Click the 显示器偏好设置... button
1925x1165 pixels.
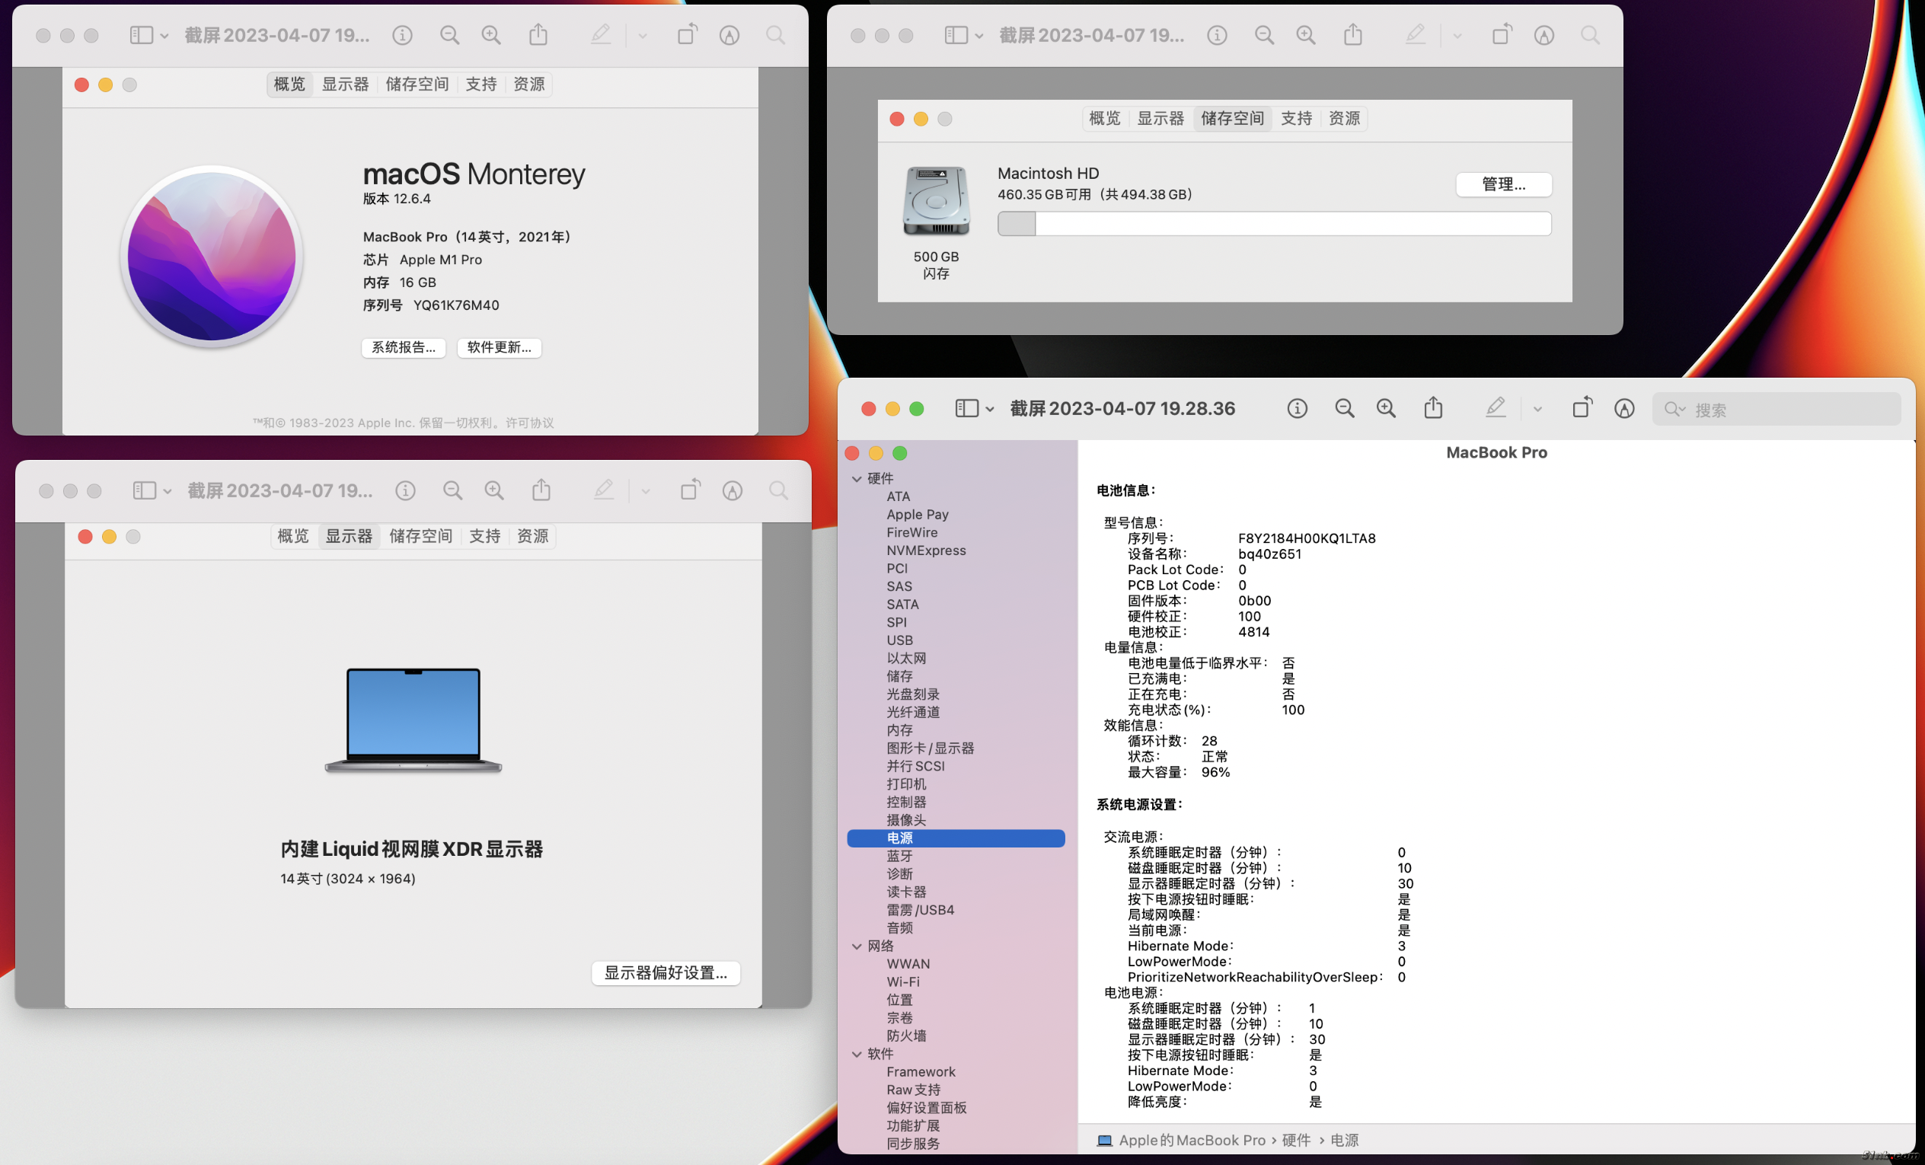tap(666, 973)
